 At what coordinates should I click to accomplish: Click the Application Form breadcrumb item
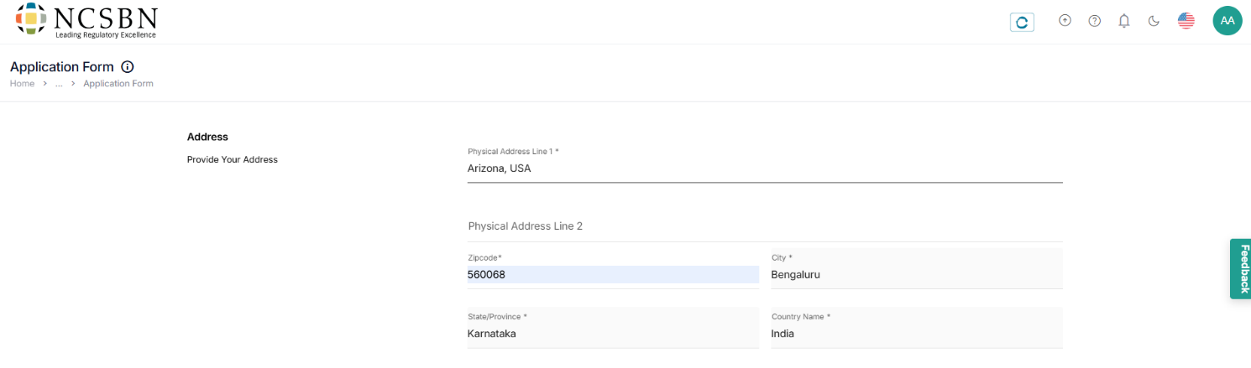tap(118, 84)
